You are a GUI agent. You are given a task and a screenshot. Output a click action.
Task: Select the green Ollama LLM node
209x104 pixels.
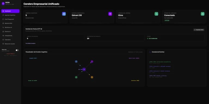76,77
